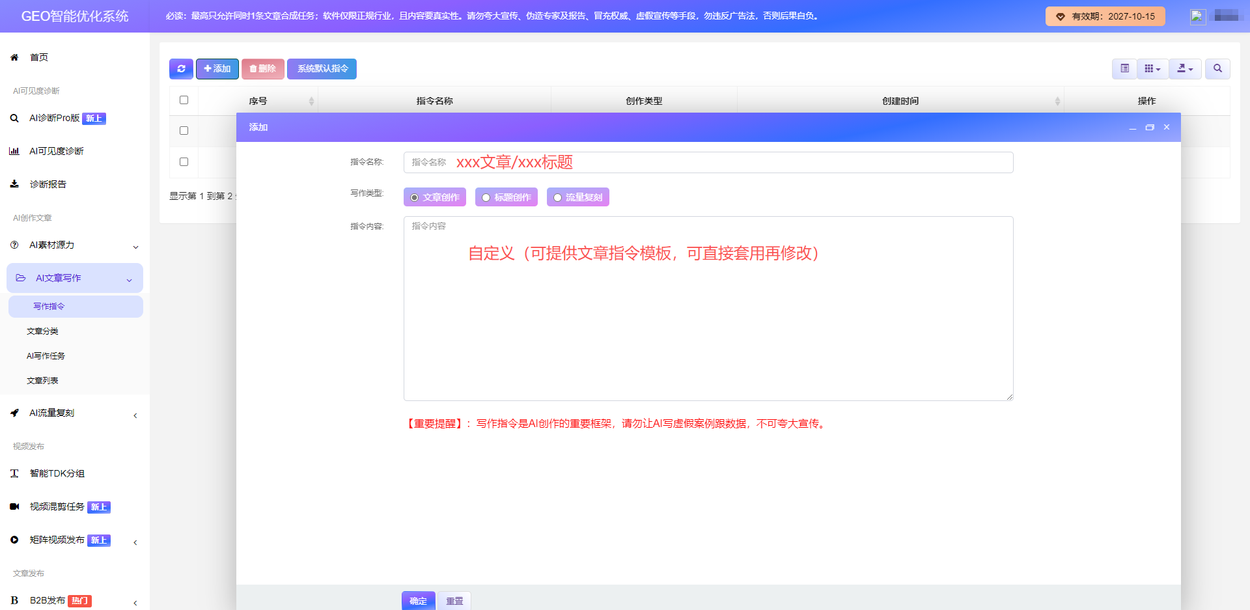Collapse the AI文章写作 menu chevron
Image resolution: width=1250 pixels, height=610 pixels.
pos(129,280)
